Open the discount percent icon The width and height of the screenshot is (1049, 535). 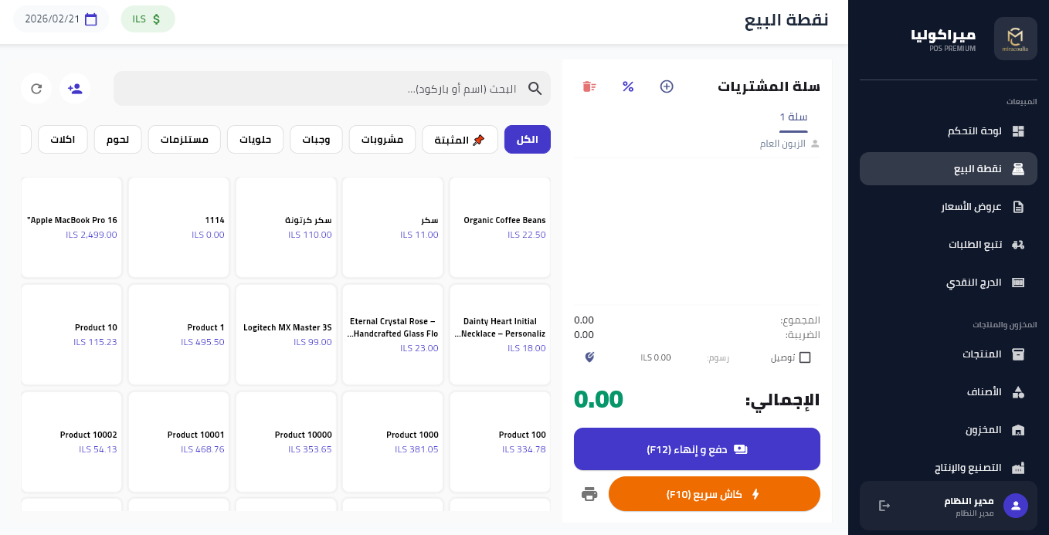628,86
